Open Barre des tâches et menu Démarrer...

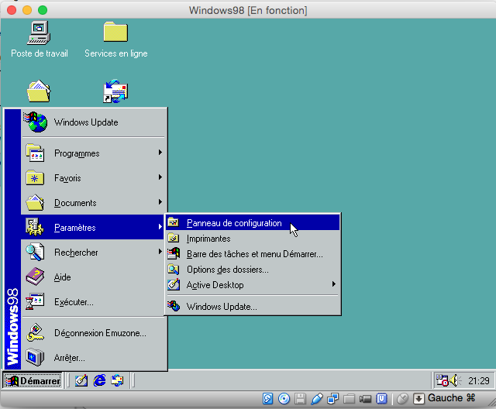point(253,254)
